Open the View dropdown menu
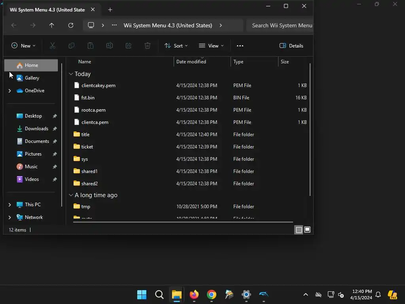 tap(211, 46)
